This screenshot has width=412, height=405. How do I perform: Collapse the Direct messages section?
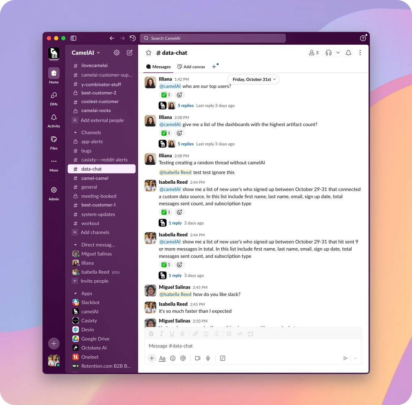tap(76, 245)
